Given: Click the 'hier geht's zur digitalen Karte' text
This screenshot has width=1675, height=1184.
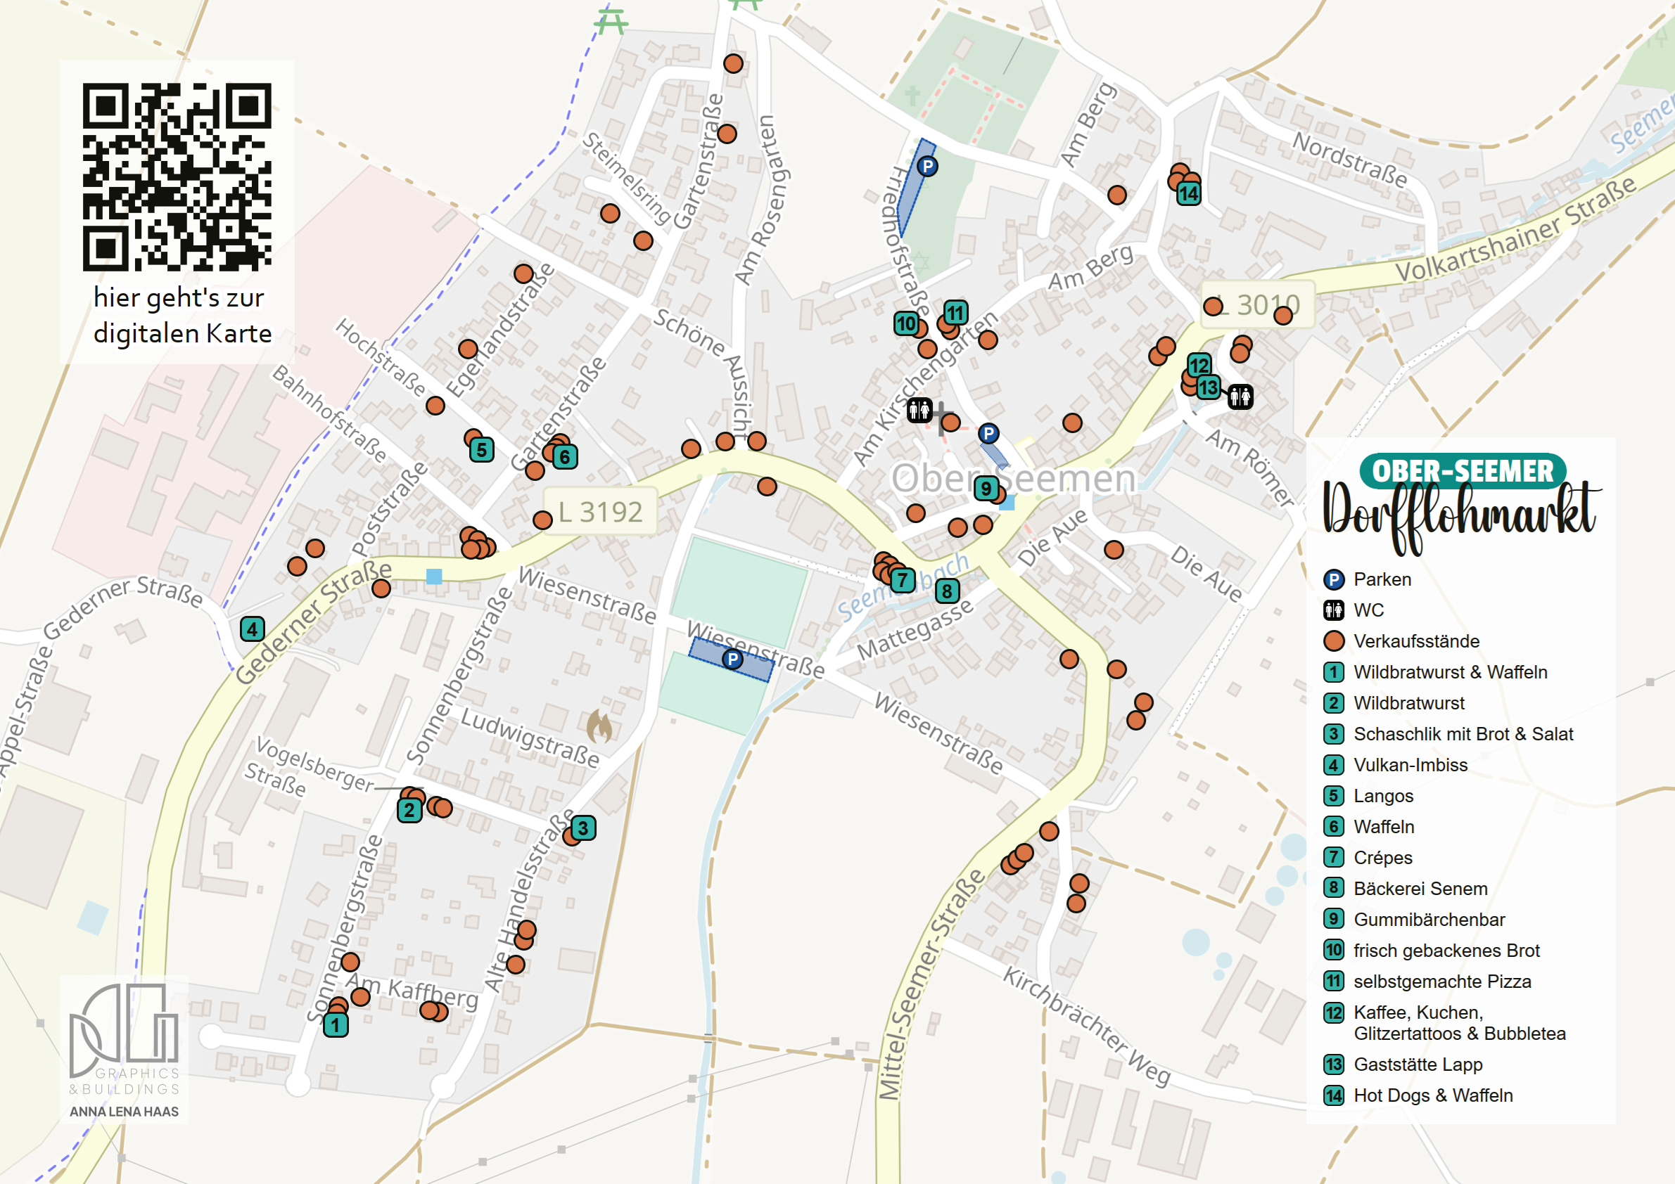Looking at the screenshot, I should point(181,315).
